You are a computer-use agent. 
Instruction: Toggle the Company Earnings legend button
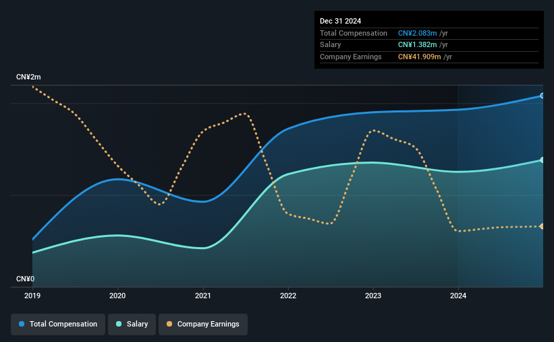click(203, 324)
